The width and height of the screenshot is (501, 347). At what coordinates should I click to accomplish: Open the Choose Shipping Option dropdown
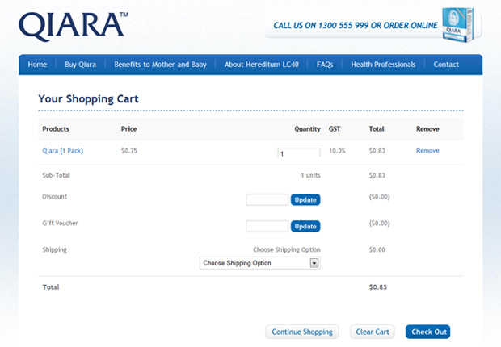tap(259, 263)
